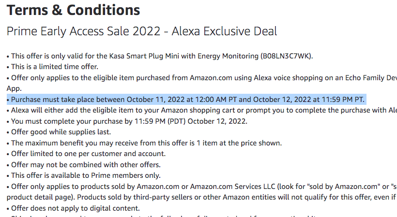Screen dimensions: 397x217
Task: Click the Kasa Smart Plug Mini product line
Action: [160, 56]
